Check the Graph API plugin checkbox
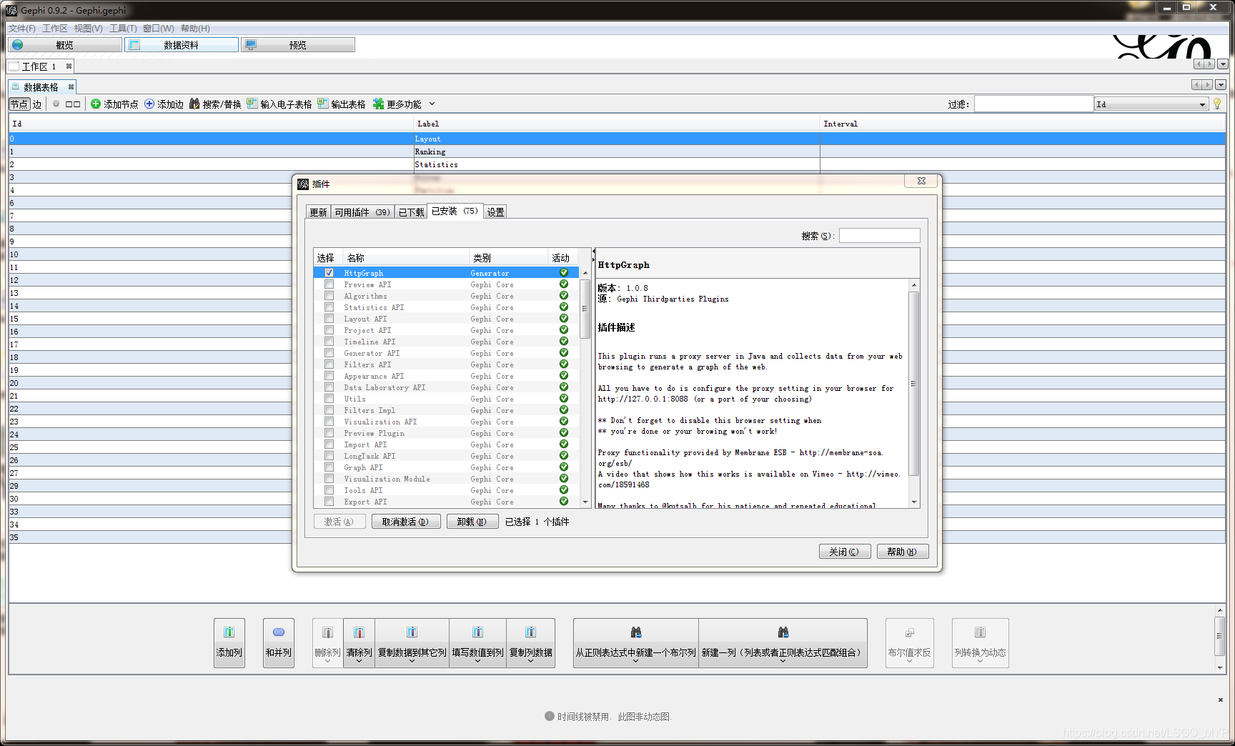1235x746 pixels. coord(329,467)
